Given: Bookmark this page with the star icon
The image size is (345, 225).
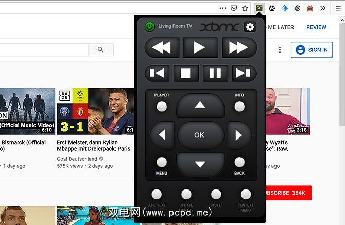Looking at the screenshot, I should coord(245,8).
